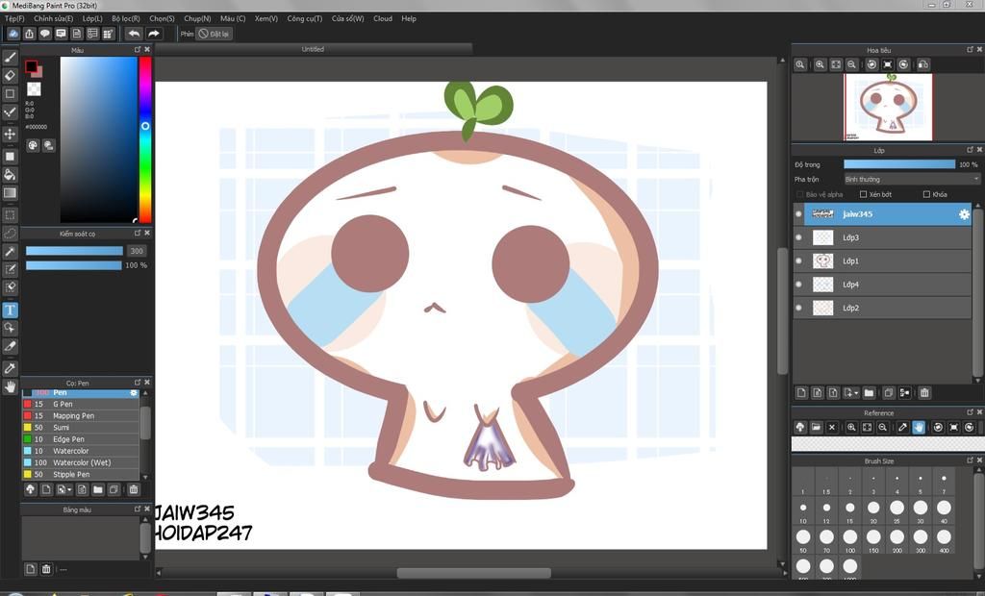Add a new color to the palette panel
This screenshot has width=985, height=596.
(x=30, y=569)
